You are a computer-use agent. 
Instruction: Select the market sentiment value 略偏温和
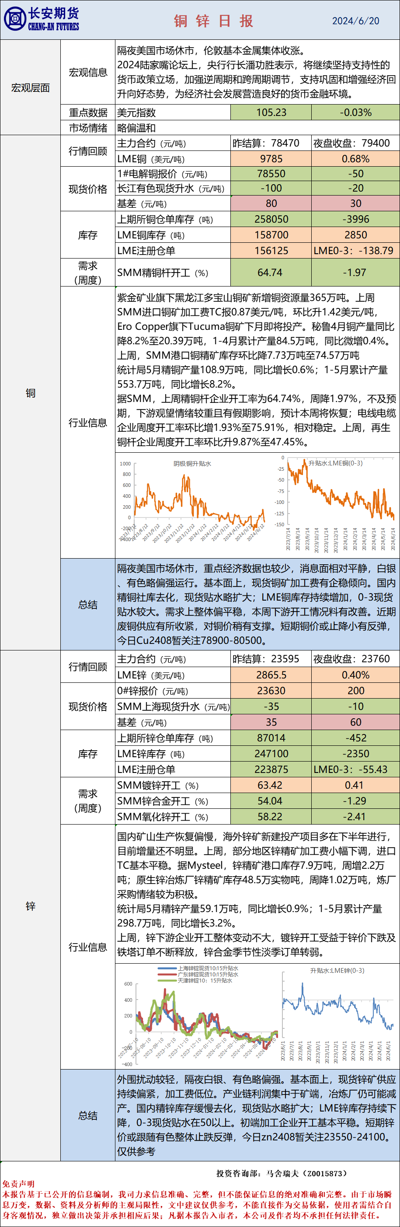click(136, 128)
